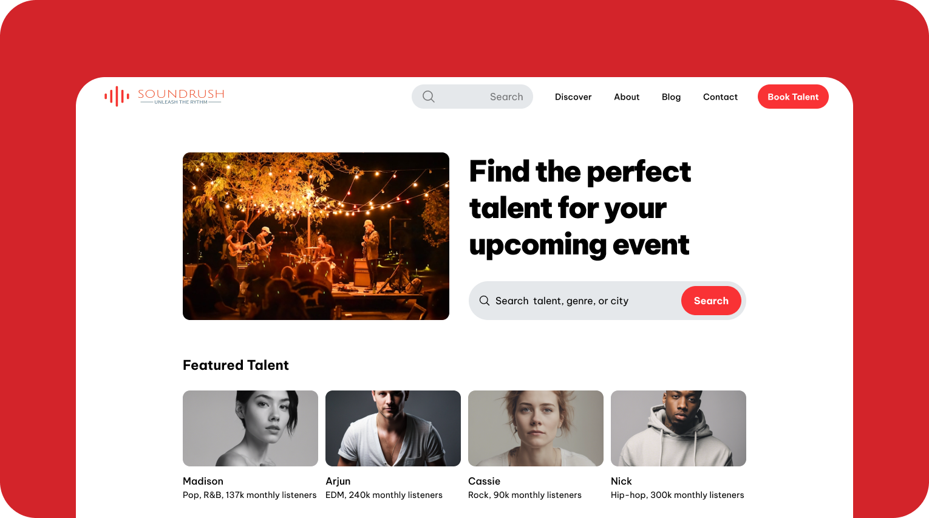The height and width of the screenshot is (518, 929).
Task: Open the outdoor concert hero image
Action: pyautogui.click(x=316, y=236)
